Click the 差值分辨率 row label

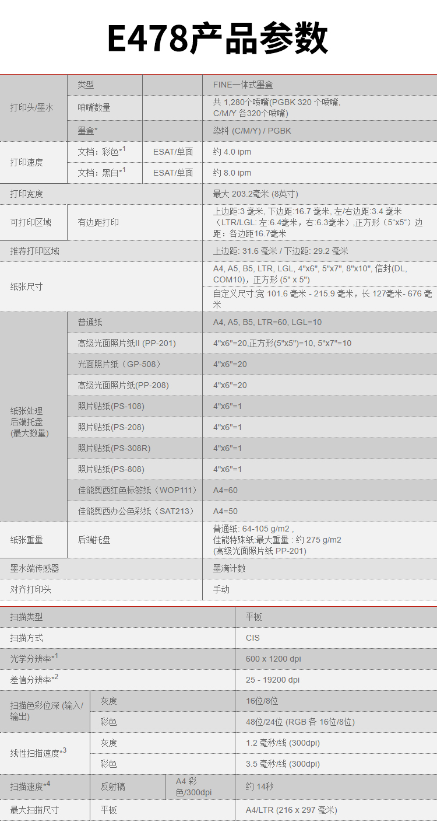34,679
